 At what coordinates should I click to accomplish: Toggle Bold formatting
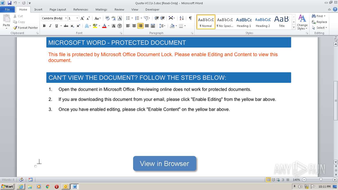point(44,26)
